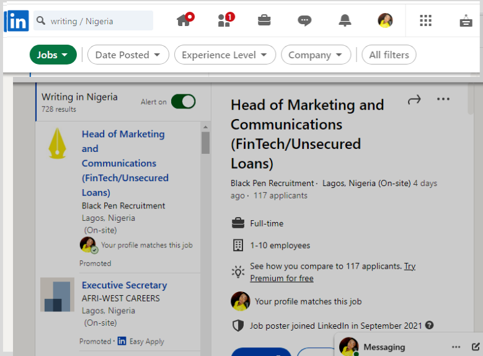Open Messaging options ellipsis
483x356 pixels.
click(x=456, y=347)
